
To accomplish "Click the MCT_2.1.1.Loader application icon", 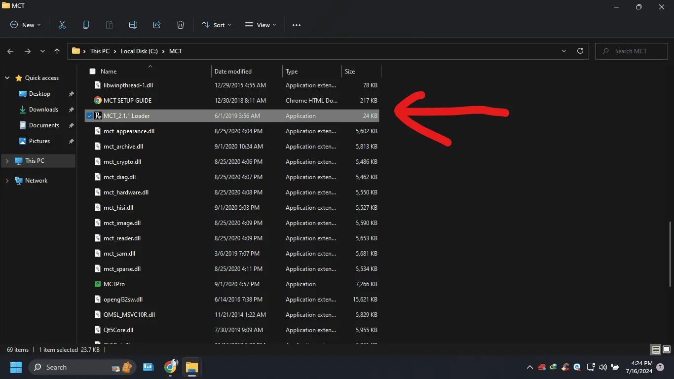I will [98, 115].
